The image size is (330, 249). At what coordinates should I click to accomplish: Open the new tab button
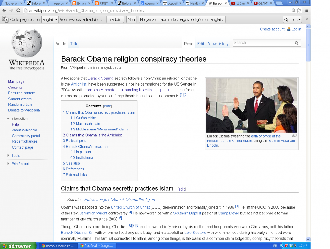(x=279, y=3)
